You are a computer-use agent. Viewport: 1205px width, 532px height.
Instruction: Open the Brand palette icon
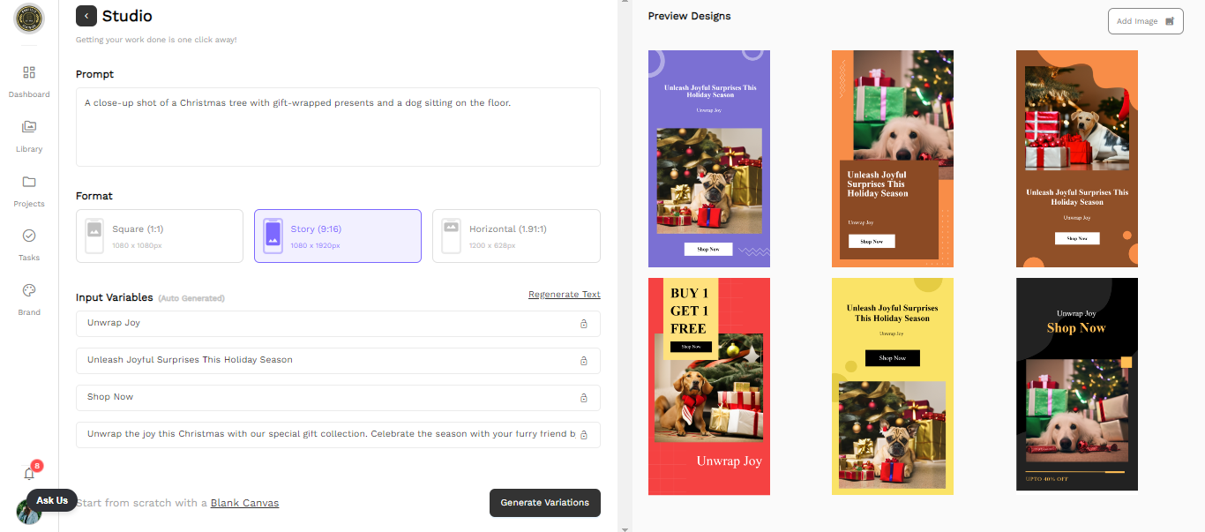tap(29, 290)
